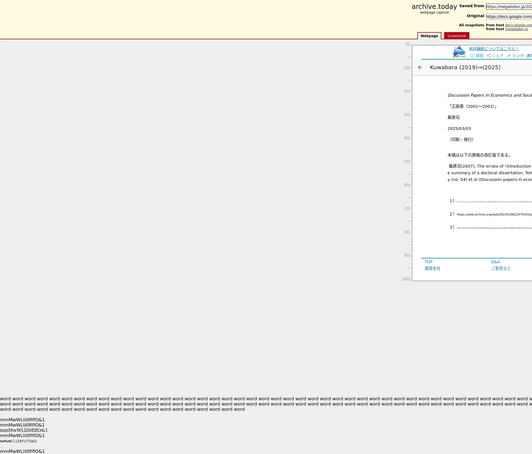This screenshot has width=532, height=454.
Task: Click the back arrow beside Kuwabara title
Action: coord(420,67)
